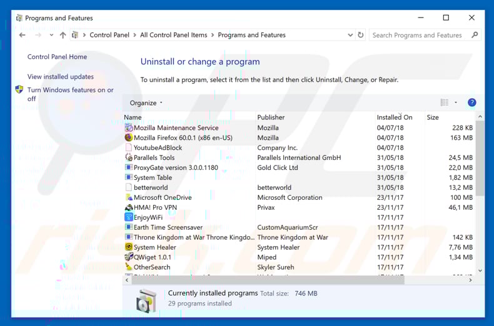Select System Healer program name

click(x=154, y=247)
